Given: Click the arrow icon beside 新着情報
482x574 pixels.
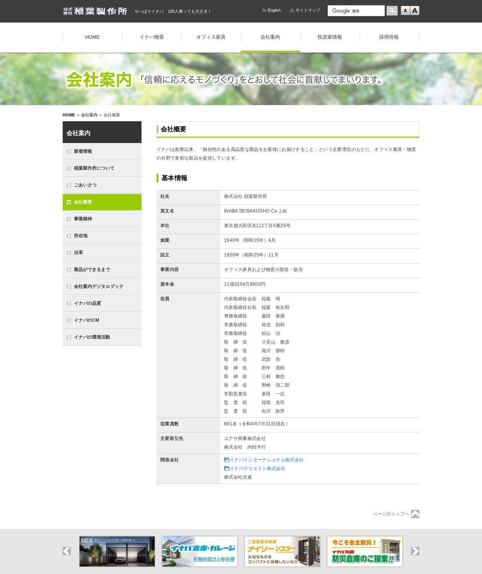Looking at the screenshot, I should click(x=69, y=152).
